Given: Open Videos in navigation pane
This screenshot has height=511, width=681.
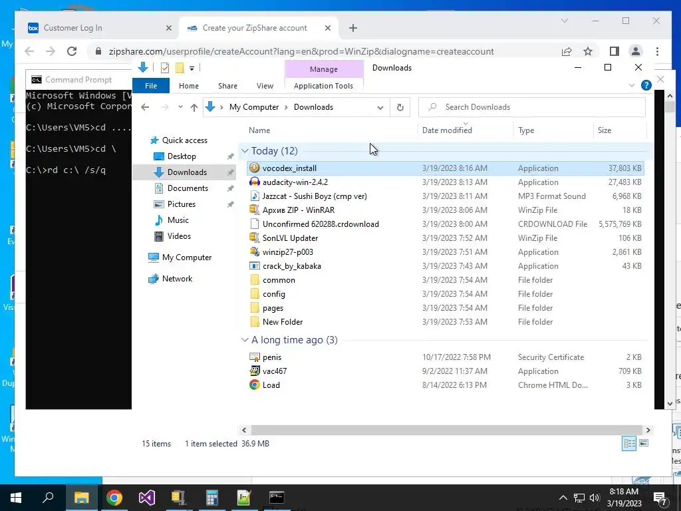Looking at the screenshot, I should pyautogui.click(x=179, y=236).
